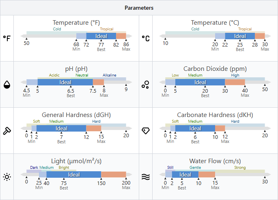Click the Ideal range on Carbonate Hardness bar

coord(195,128)
